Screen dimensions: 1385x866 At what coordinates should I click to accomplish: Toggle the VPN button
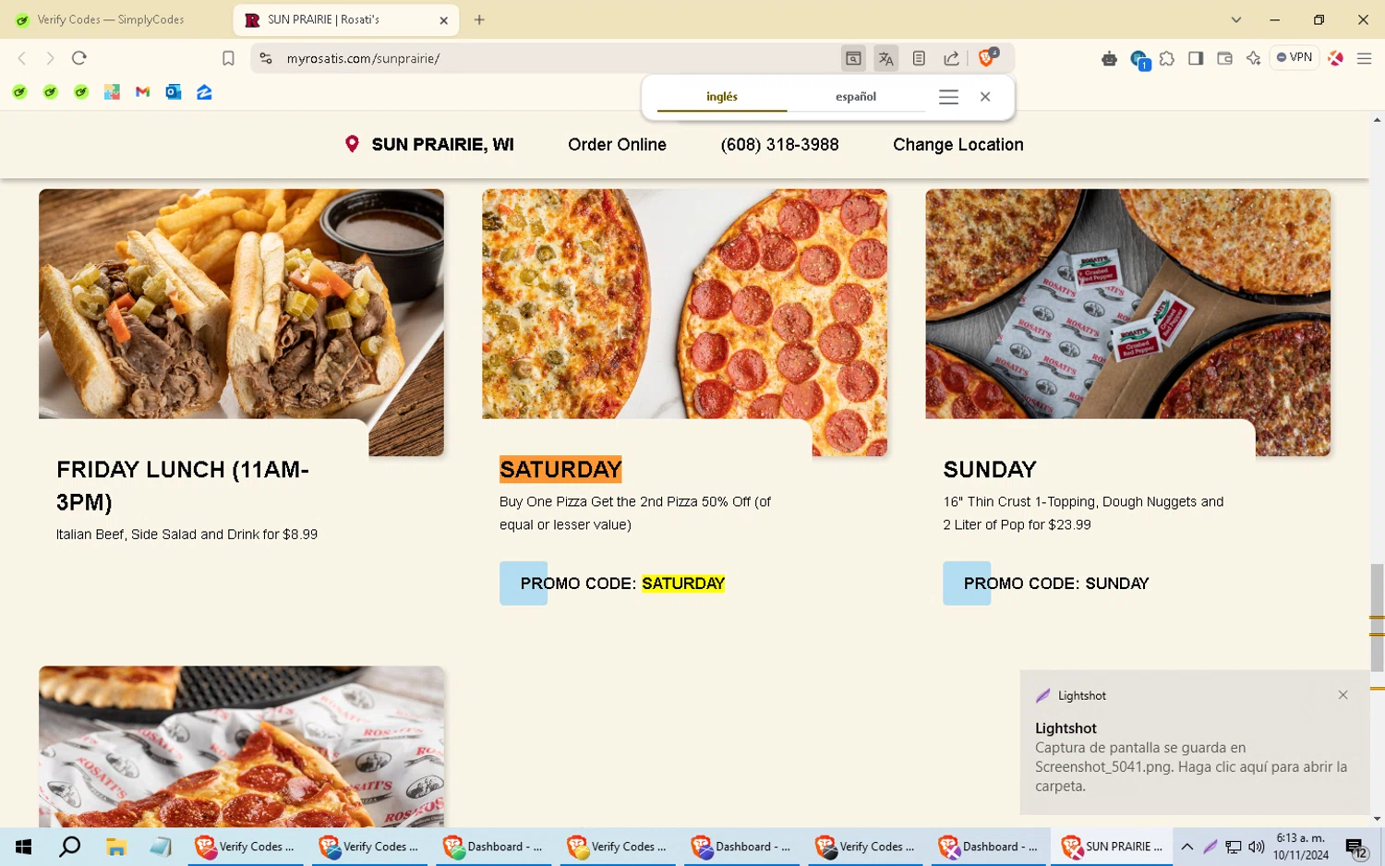(x=1295, y=57)
